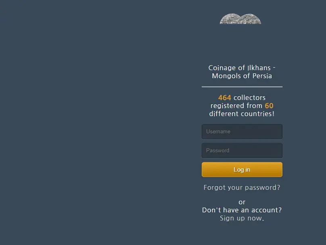Click the 'different countries!' text

(x=242, y=114)
